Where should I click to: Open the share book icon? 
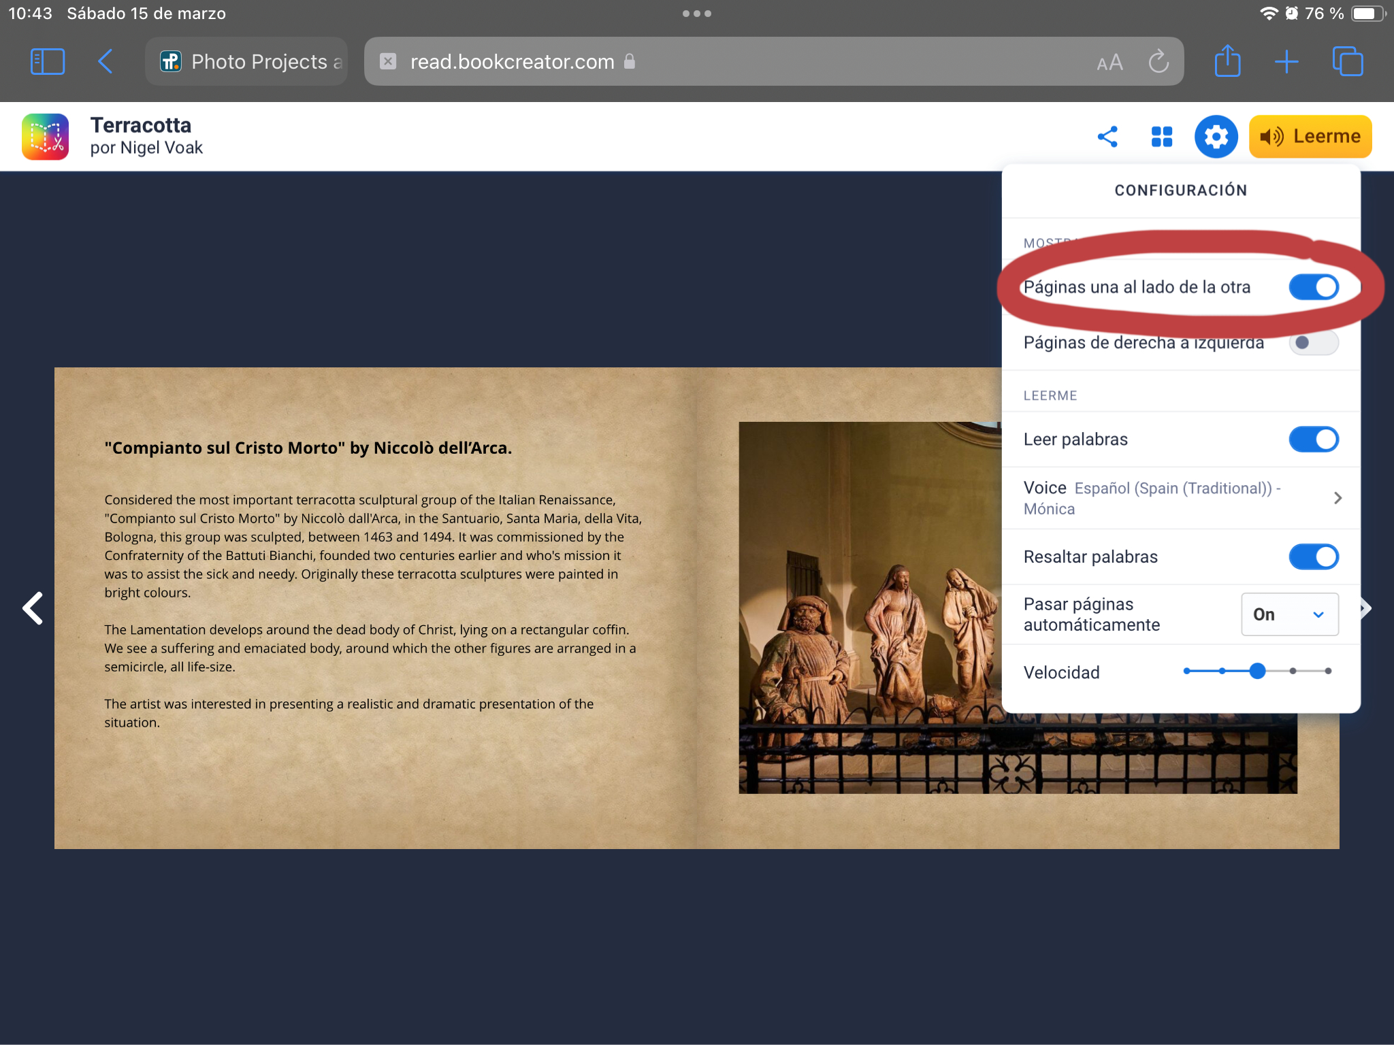coord(1107,137)
